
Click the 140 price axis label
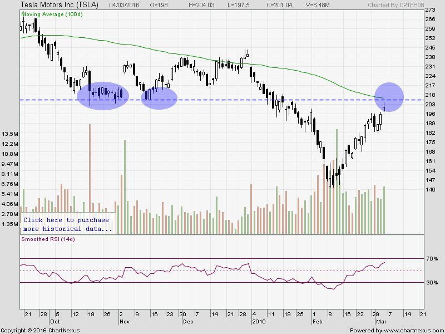[431, 189]
